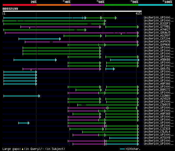Select the UniRef100_C5KRI5 label

(x=157, y=105)
